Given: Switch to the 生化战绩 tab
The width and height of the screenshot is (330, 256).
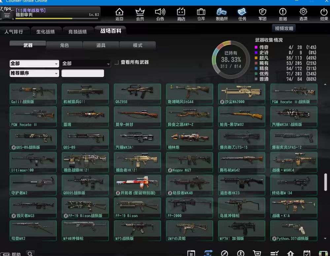Looking at the screenshot, I should 46,32.
